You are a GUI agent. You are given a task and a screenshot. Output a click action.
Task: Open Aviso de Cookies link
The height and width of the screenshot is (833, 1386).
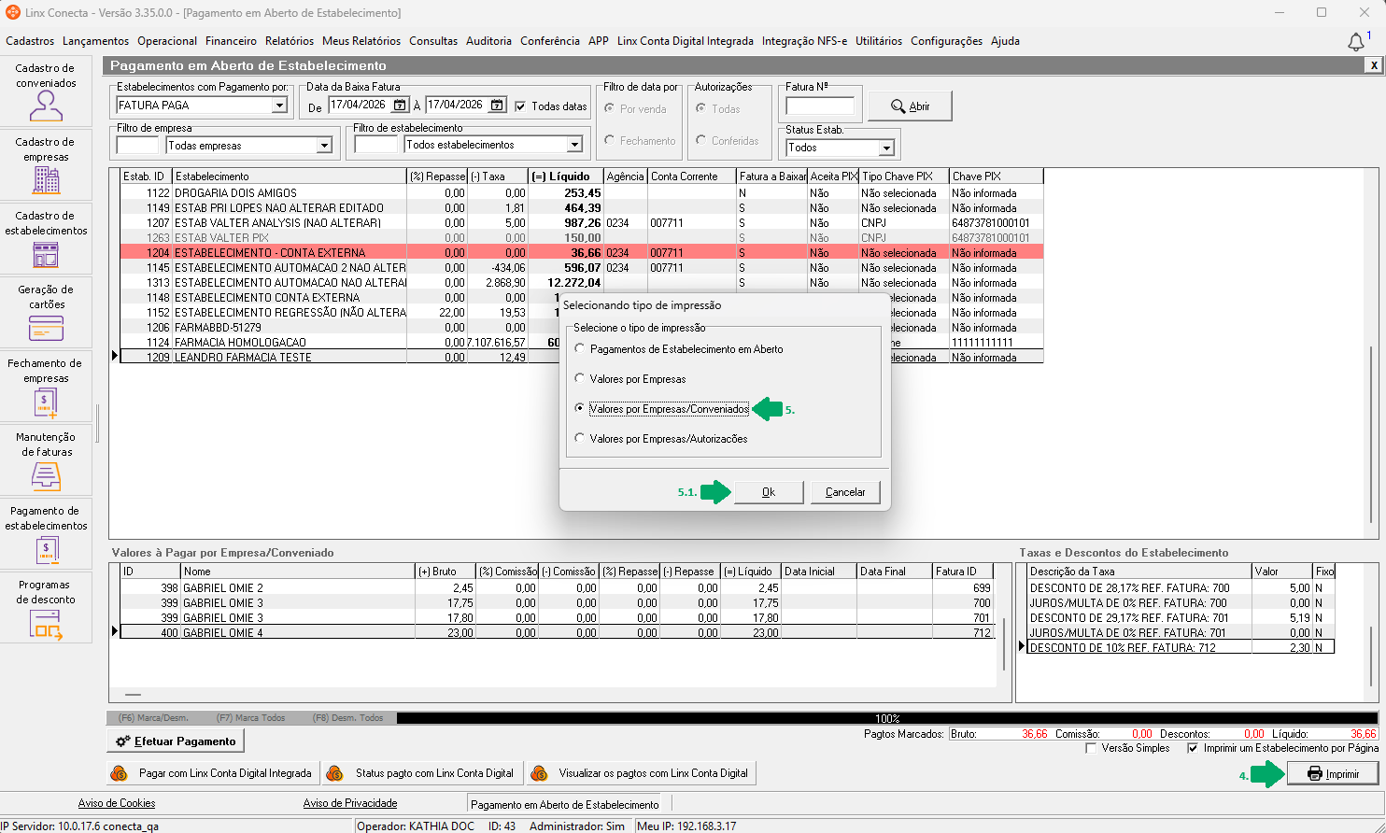[117, 803]
